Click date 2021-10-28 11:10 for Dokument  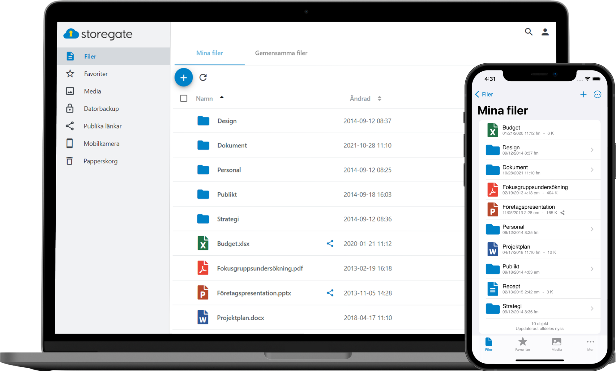(367, 145)
